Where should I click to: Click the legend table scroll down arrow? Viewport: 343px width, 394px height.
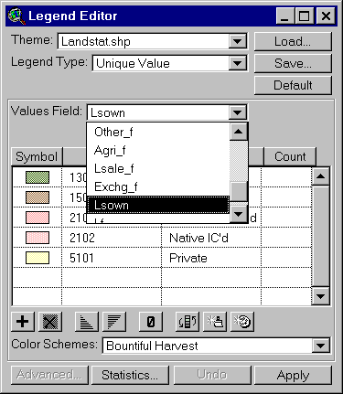tap(320, 296)
